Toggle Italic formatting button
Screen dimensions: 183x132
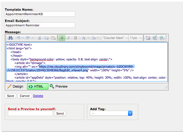click(x=69, y=38)
